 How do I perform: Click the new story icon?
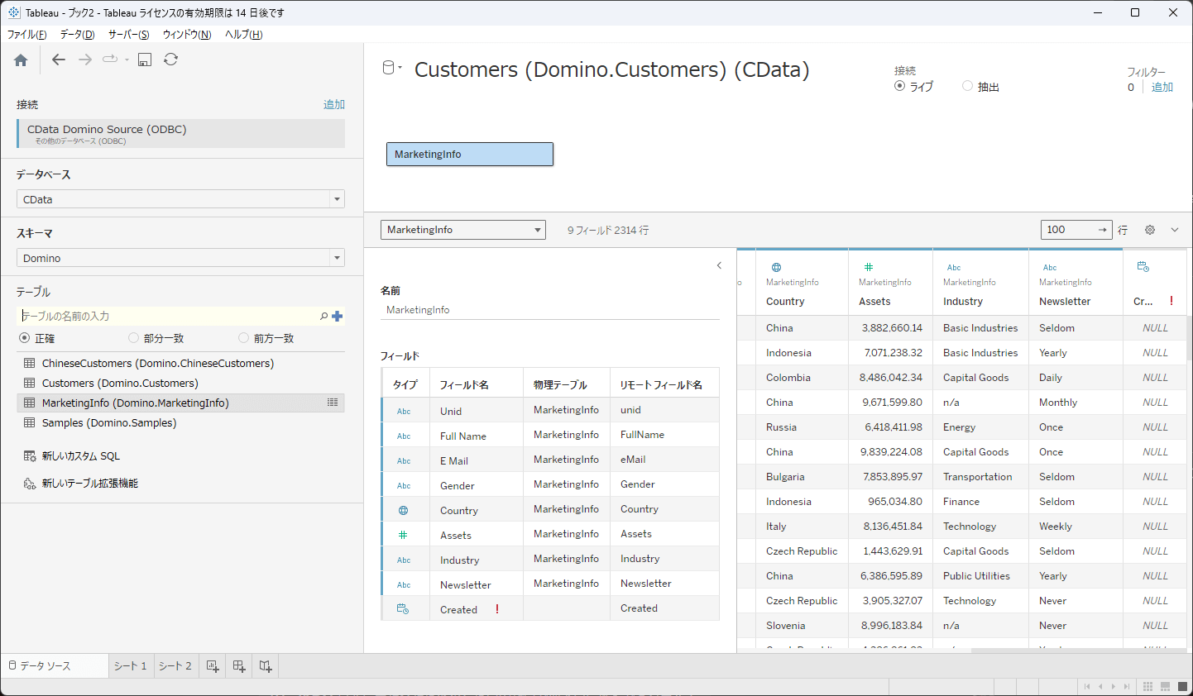[x=266, y=666]
